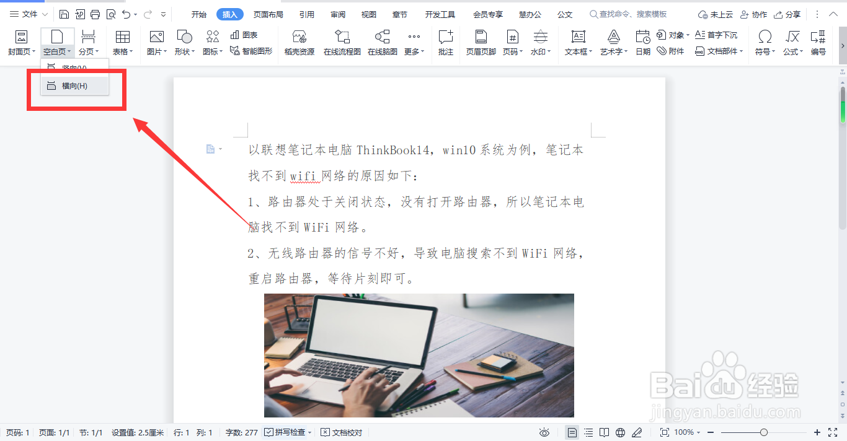This screenshot has height=441, width=847.
Task: Toggle spell check (拼写检查) checkbox
Action: (x=269, y=432)
